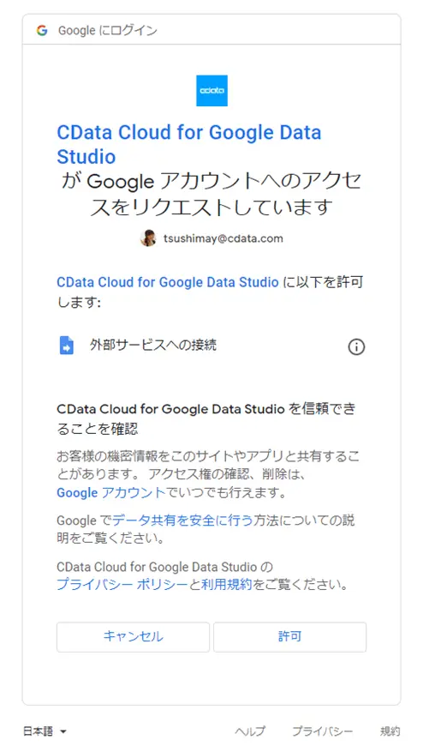435x752 pixels.
Task: Click the large CData Cloud for Google Data Studio heading link
Action: tap(188, 144)
